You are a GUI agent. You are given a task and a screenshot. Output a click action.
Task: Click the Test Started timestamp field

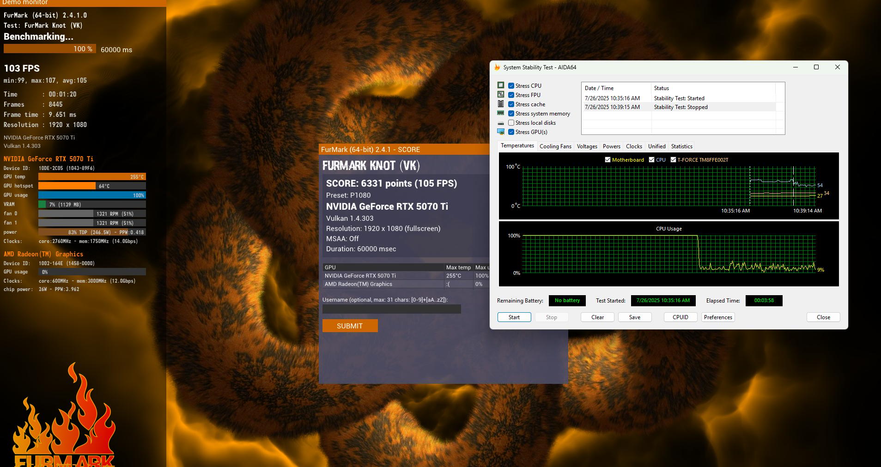point(663,300)
